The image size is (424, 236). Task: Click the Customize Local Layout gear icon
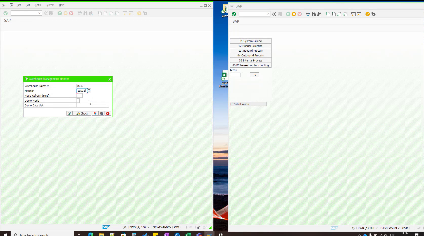[145, 13]
